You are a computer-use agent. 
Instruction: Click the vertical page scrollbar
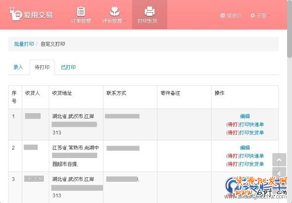point(290,102)
